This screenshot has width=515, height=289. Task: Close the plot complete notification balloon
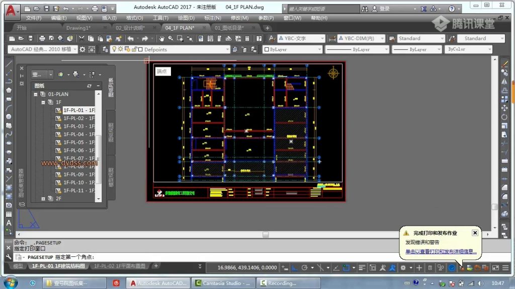coord(475,233)
